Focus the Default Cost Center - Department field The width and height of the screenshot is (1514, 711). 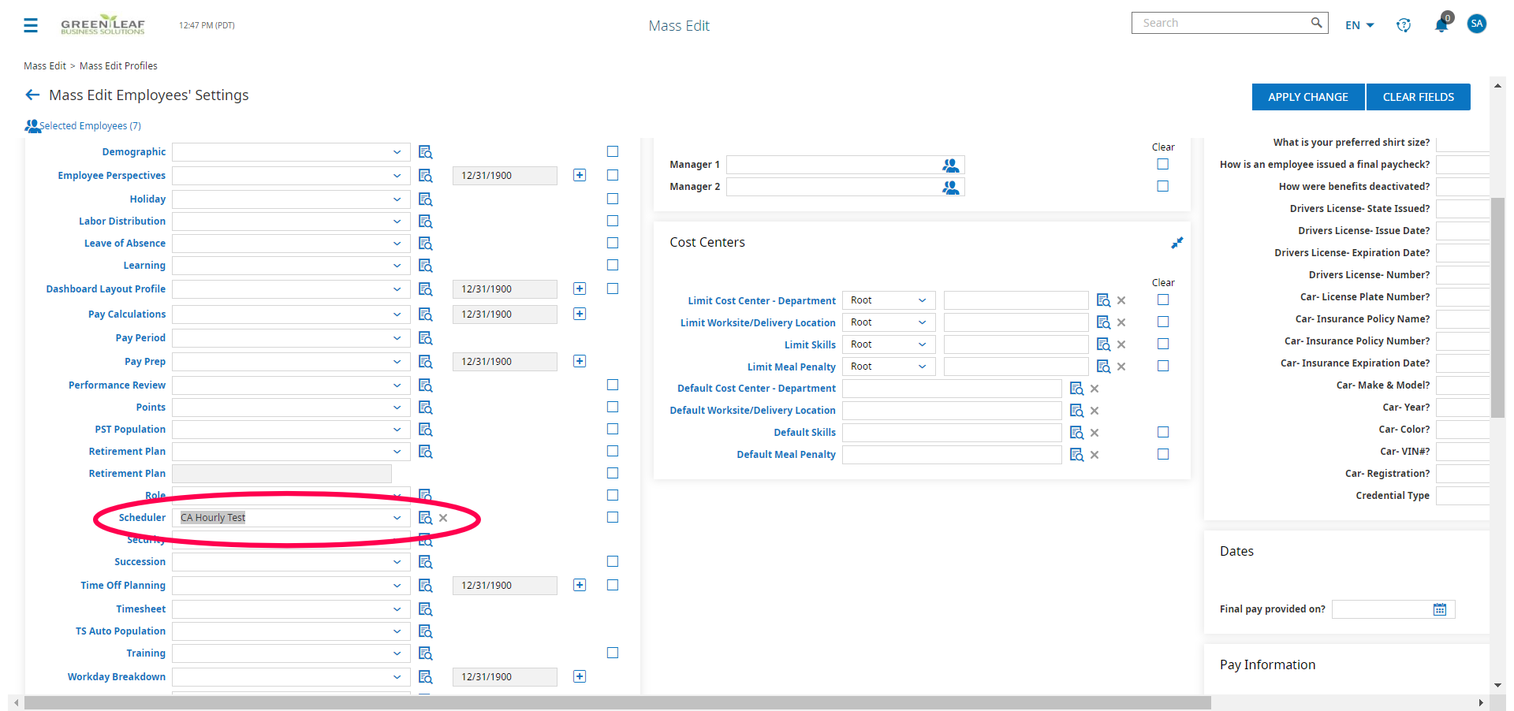[x=952, y=389]
